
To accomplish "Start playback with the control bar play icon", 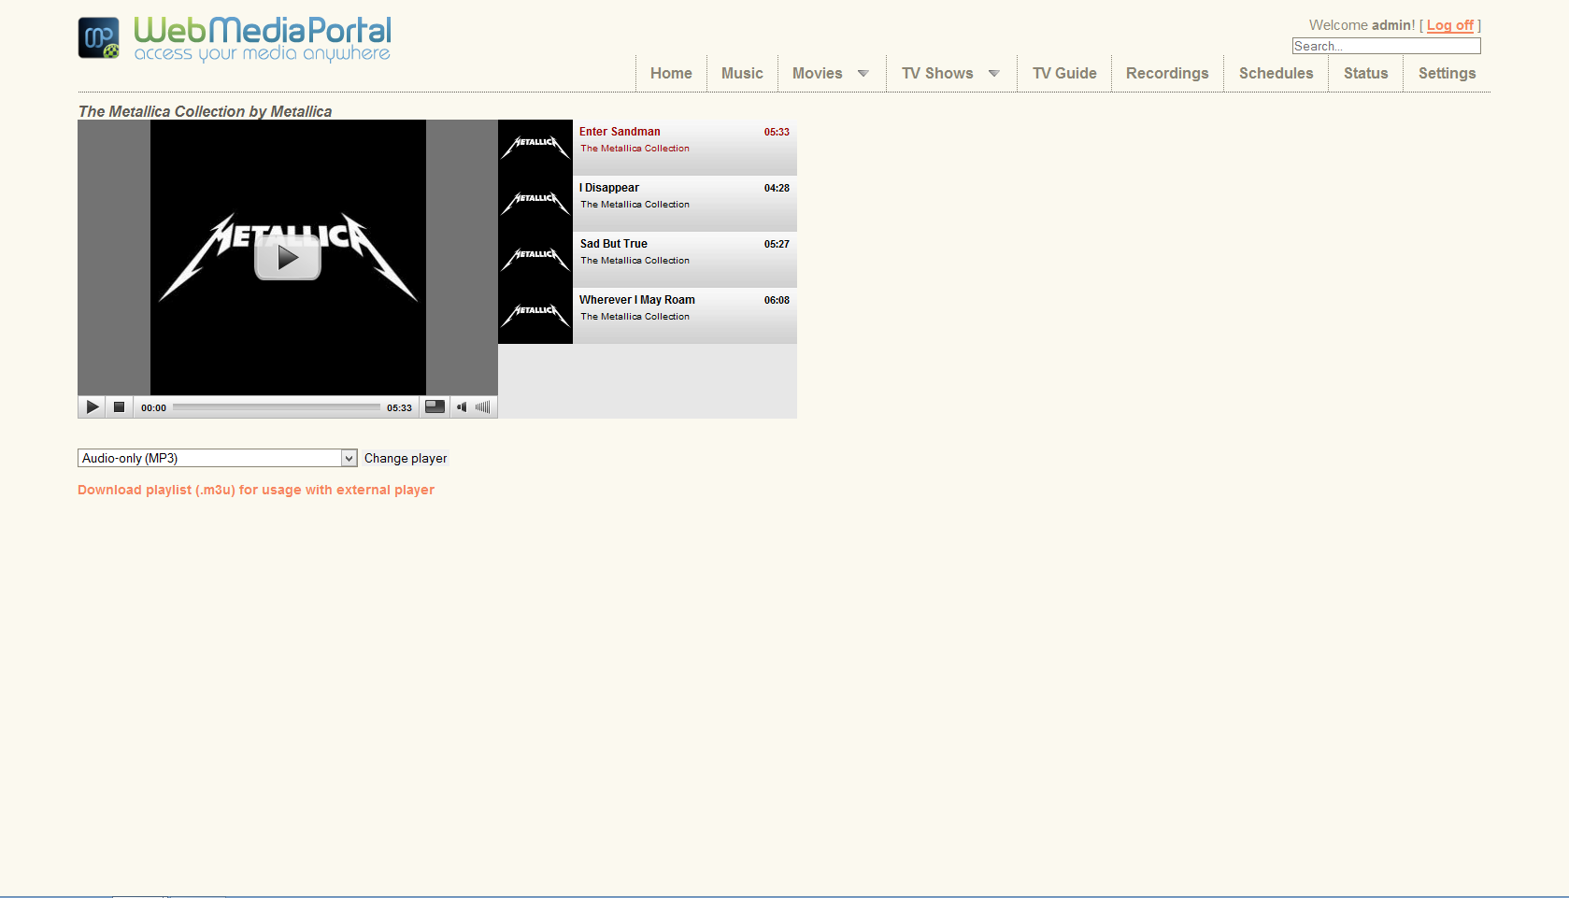I will click(x=92, y=407).
